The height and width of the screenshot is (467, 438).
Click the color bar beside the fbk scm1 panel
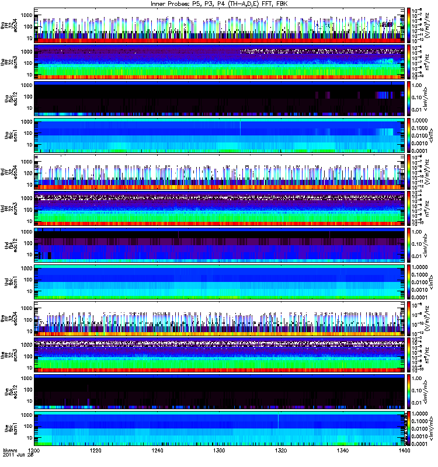pos(409,428)
